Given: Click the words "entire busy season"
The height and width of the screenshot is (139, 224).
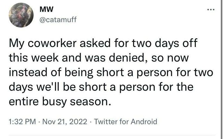Looking at the screenshot, I should click(x=60, y=102).
